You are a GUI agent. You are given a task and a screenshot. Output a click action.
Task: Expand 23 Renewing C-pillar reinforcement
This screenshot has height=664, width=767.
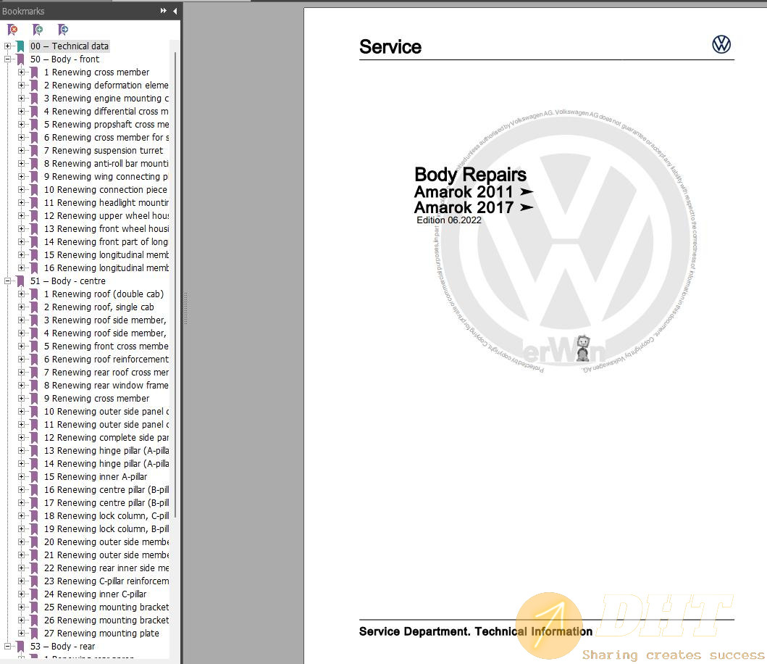pos(21,581)
